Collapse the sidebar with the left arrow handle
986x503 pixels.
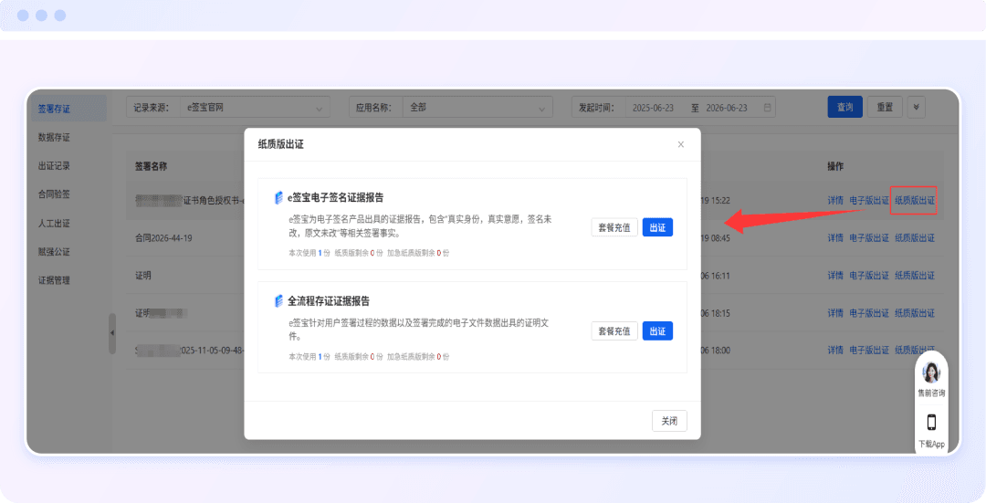point(112,333)
